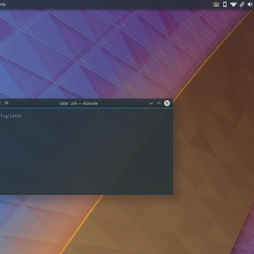Click the 'fig/latte' terminal text
Image resolution: width=254 pixels, height=254 pixels.
pos(11,116)
